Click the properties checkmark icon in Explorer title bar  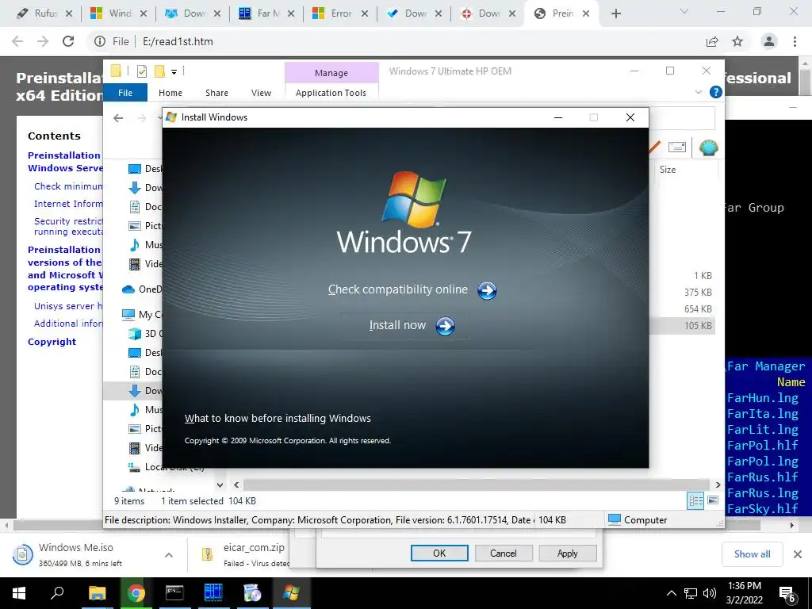[141, 71]
